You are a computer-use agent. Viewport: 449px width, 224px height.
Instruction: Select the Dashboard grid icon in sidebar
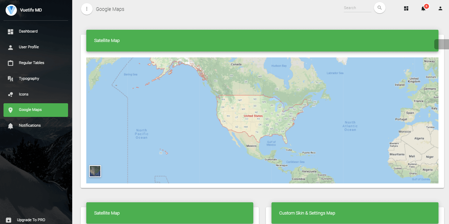click(11, 31)
